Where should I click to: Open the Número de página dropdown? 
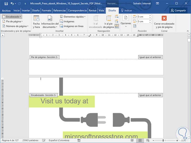[15, 26]
